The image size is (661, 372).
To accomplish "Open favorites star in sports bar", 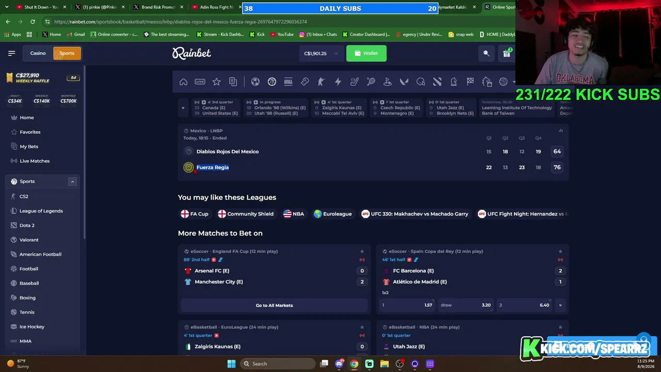I will tap(216, 82).
